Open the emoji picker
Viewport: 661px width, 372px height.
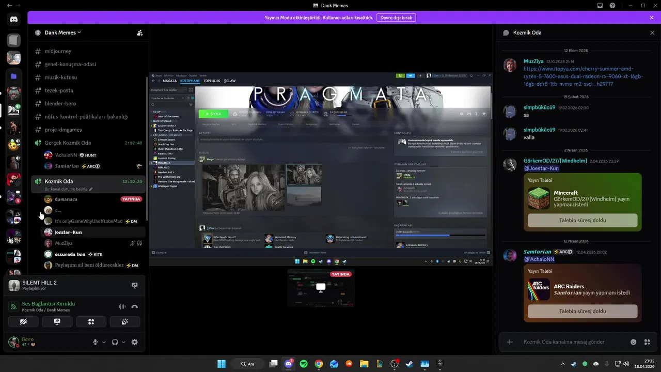[x=633, y=342]
